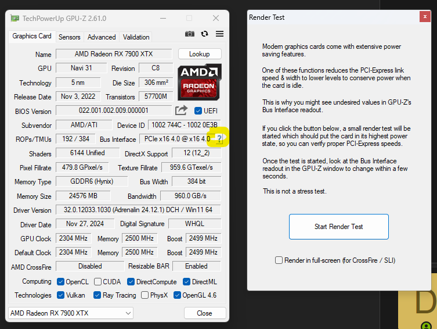Viewport: 437px width, 329px height.
Task: Click the Close button in GPU-Z
Action: coord(204,313)
